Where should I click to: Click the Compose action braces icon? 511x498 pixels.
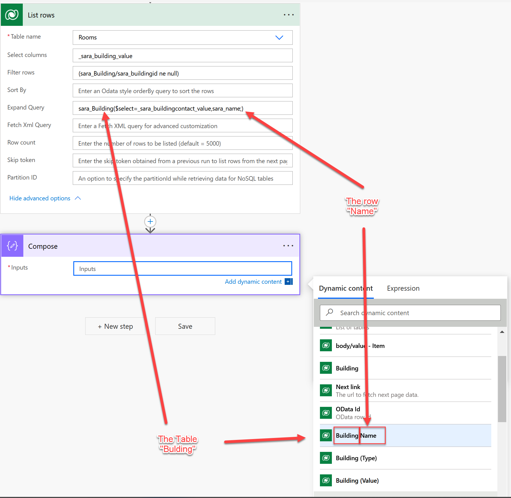click(x=12, y=246)
